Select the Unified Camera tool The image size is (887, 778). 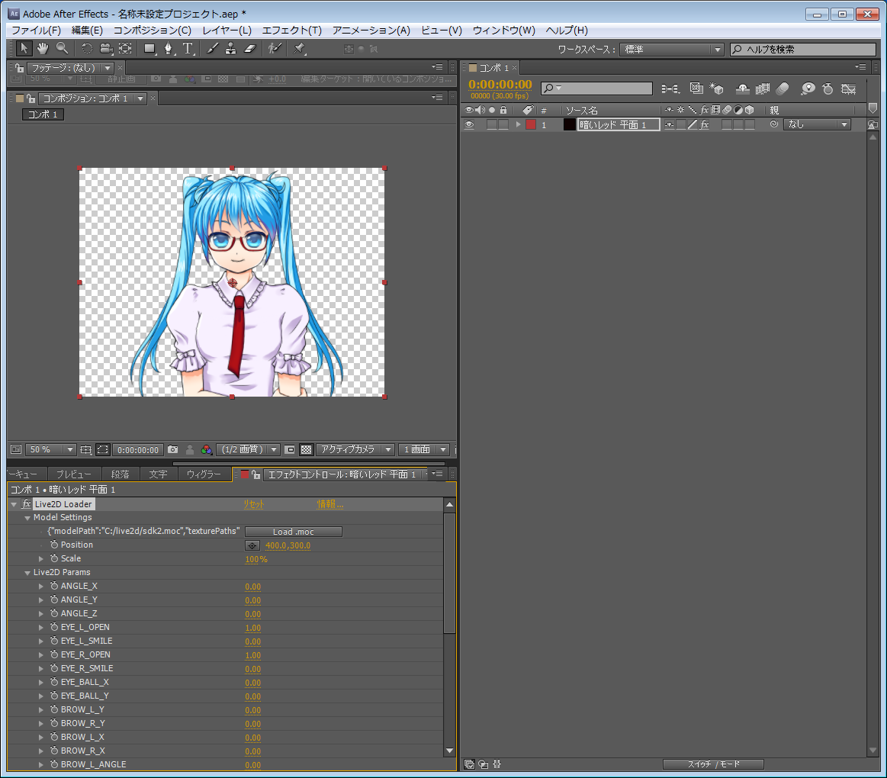pyautogui.click(x=106, y=49)
